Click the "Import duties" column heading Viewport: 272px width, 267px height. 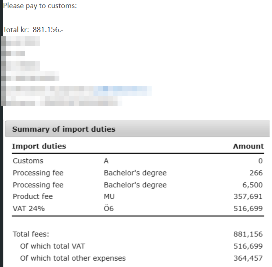coord(39,146)
